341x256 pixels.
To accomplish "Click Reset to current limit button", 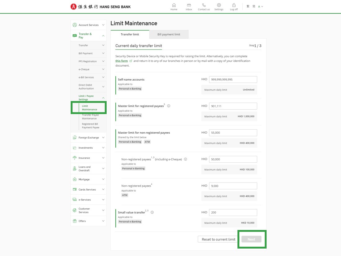I will coord(218,239).
